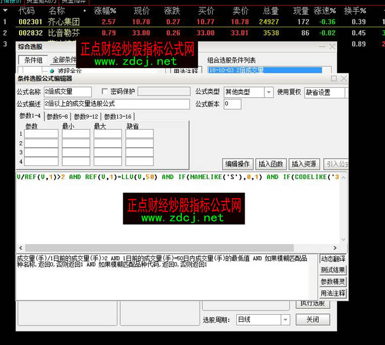
Task: Select the 条件组 tab
Action: (33, 60)
